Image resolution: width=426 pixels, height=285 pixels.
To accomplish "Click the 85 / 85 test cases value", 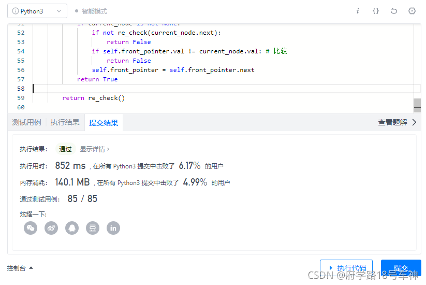I will (x=82, y=199).
